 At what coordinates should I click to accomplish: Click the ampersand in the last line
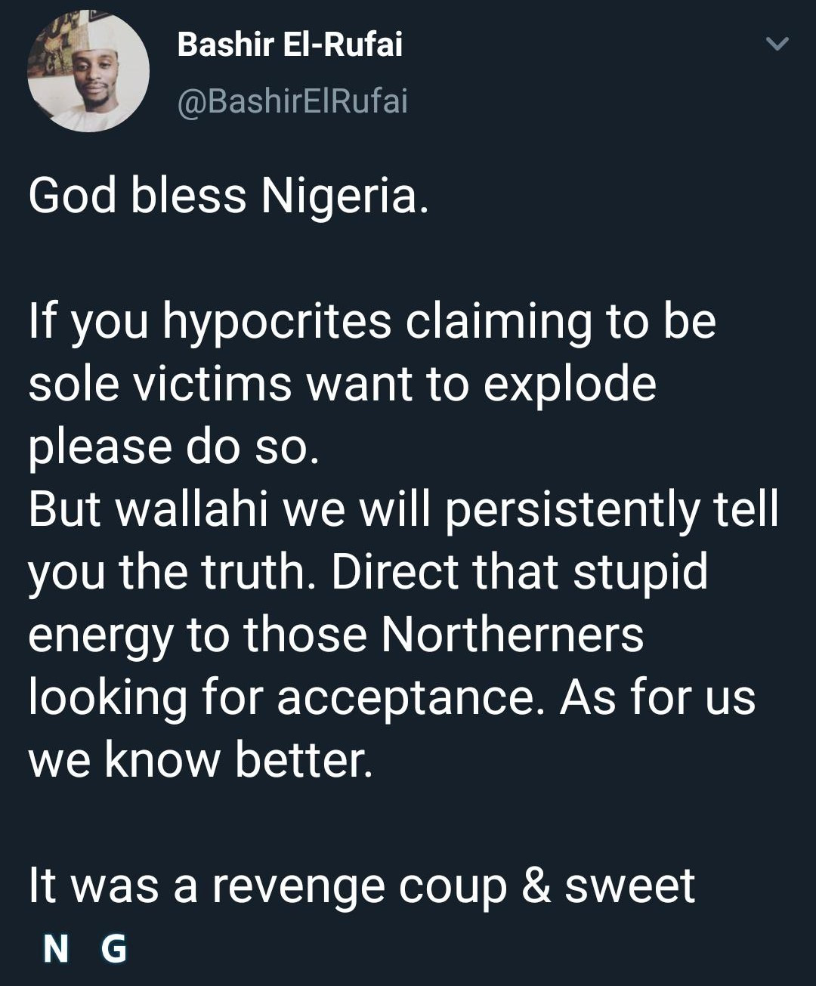[x=536, y=886]
